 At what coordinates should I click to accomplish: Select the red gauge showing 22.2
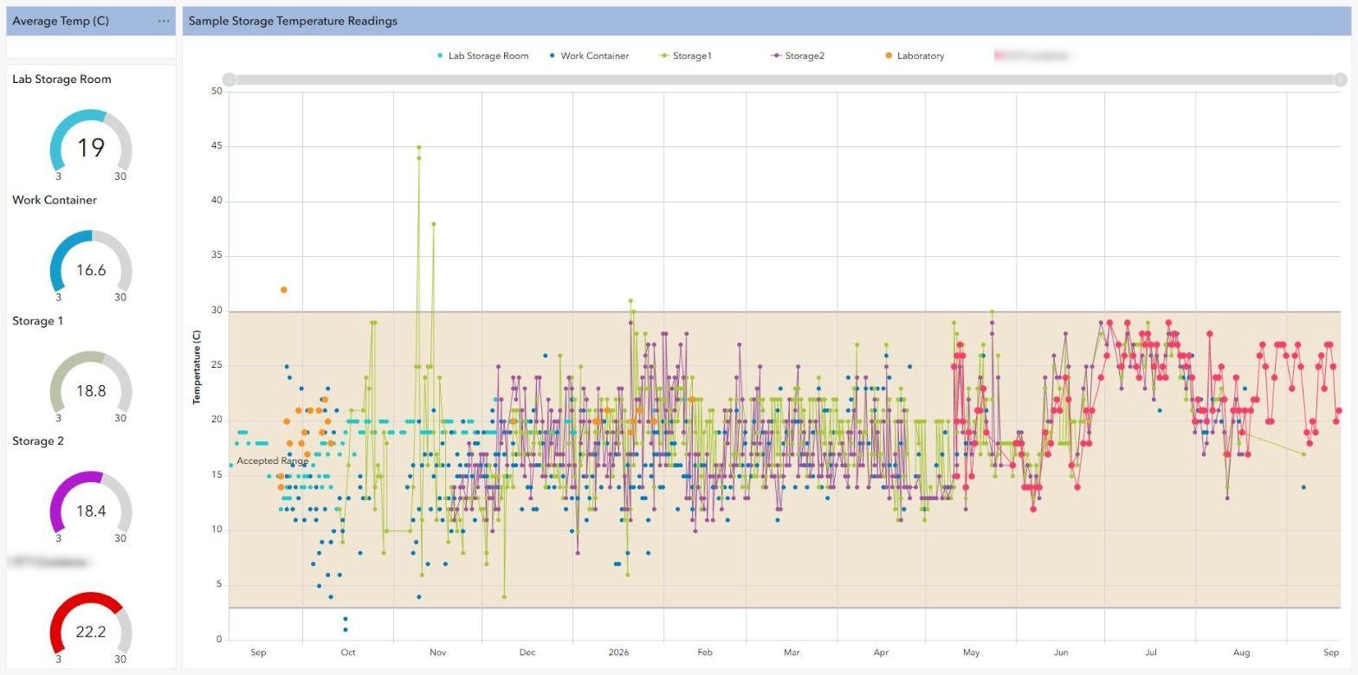point(91,627)
